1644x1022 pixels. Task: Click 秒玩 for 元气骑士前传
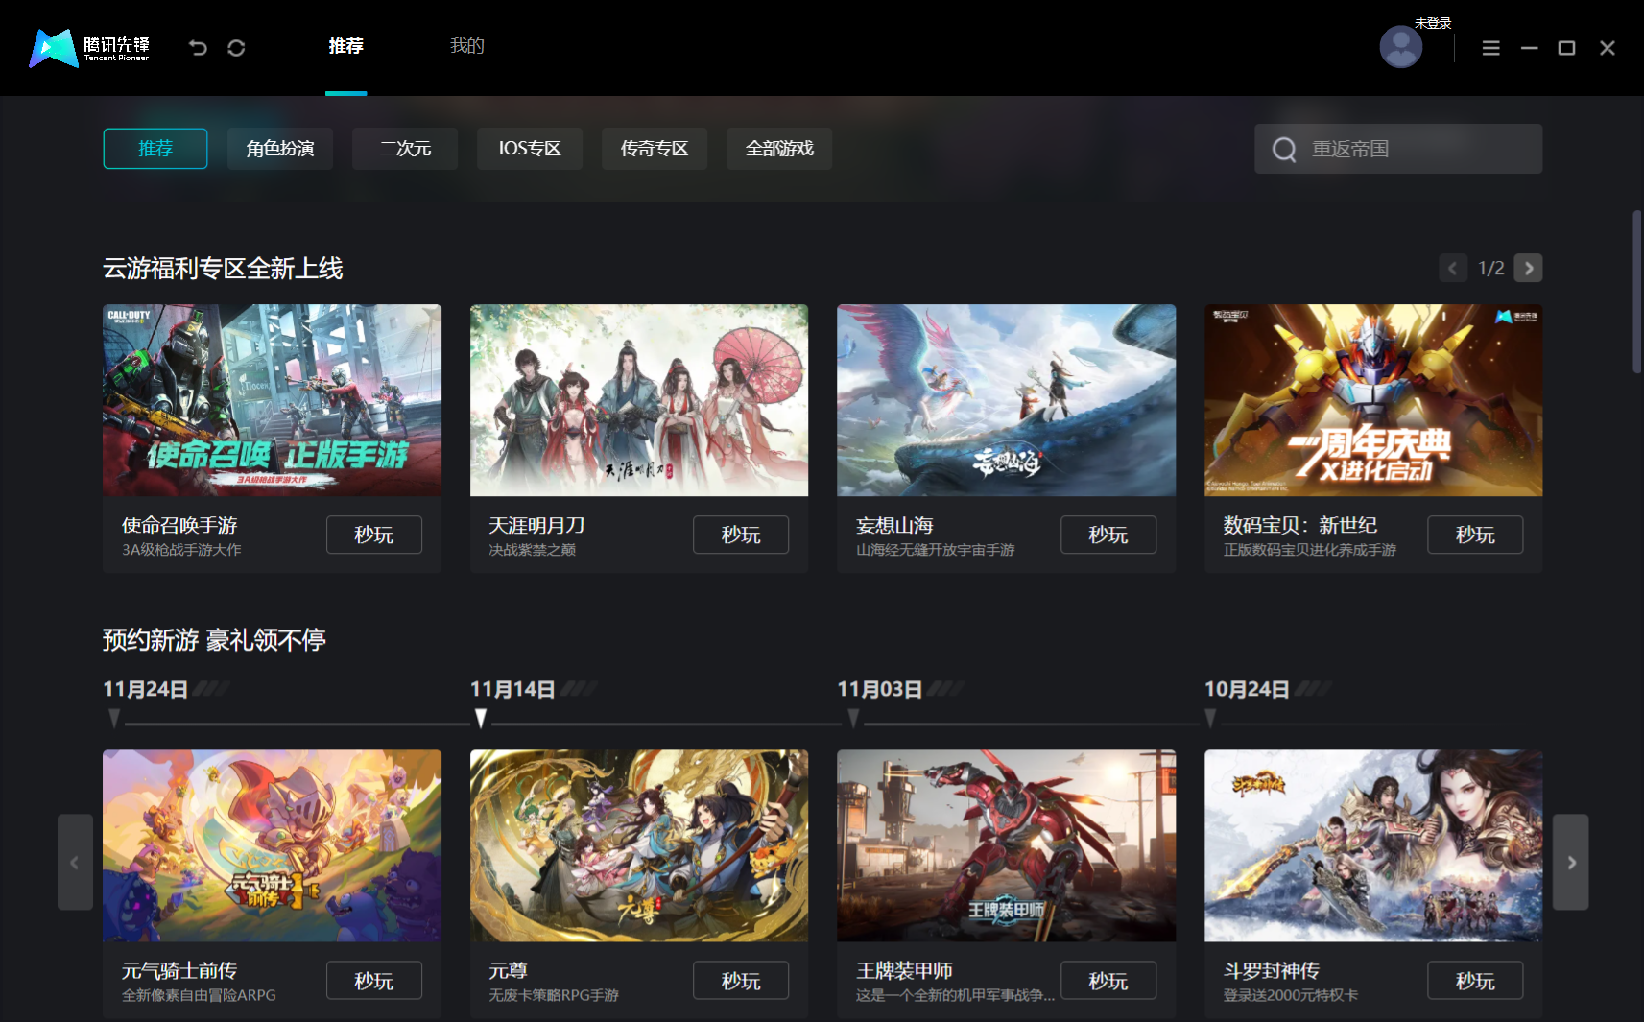click(x=374, y=981)
